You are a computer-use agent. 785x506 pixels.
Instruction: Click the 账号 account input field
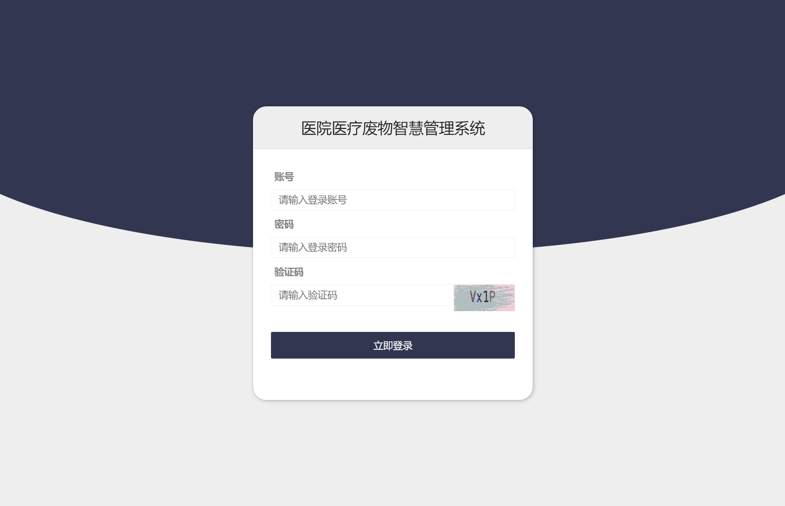tap(392, 200)
